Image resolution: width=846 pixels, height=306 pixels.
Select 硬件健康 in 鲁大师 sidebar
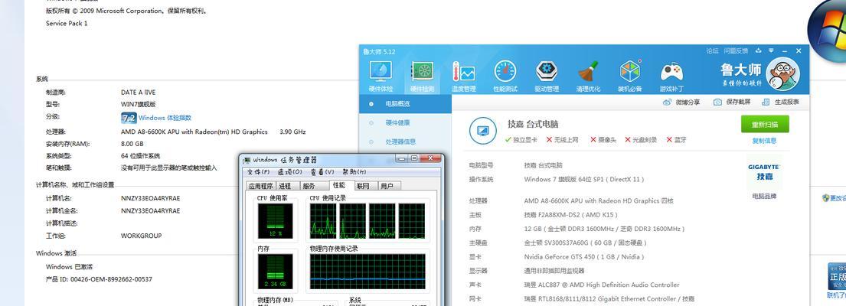(x=405, y=123)
